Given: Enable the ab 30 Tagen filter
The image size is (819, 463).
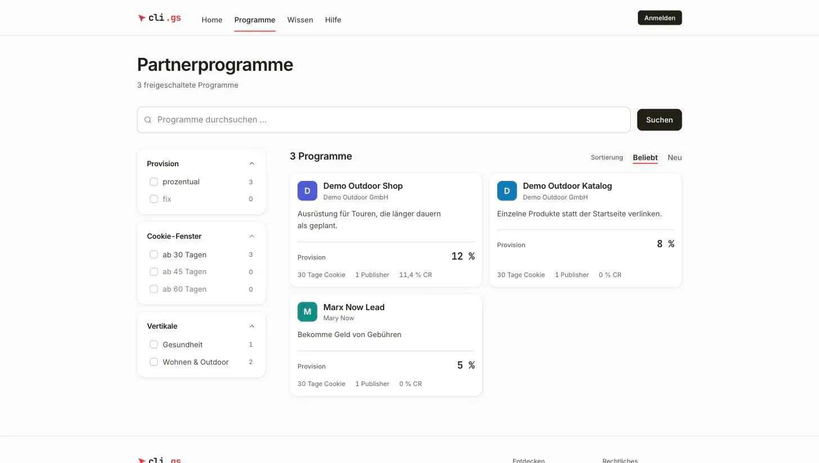Looking at the screenshot, I should point(154,255).
